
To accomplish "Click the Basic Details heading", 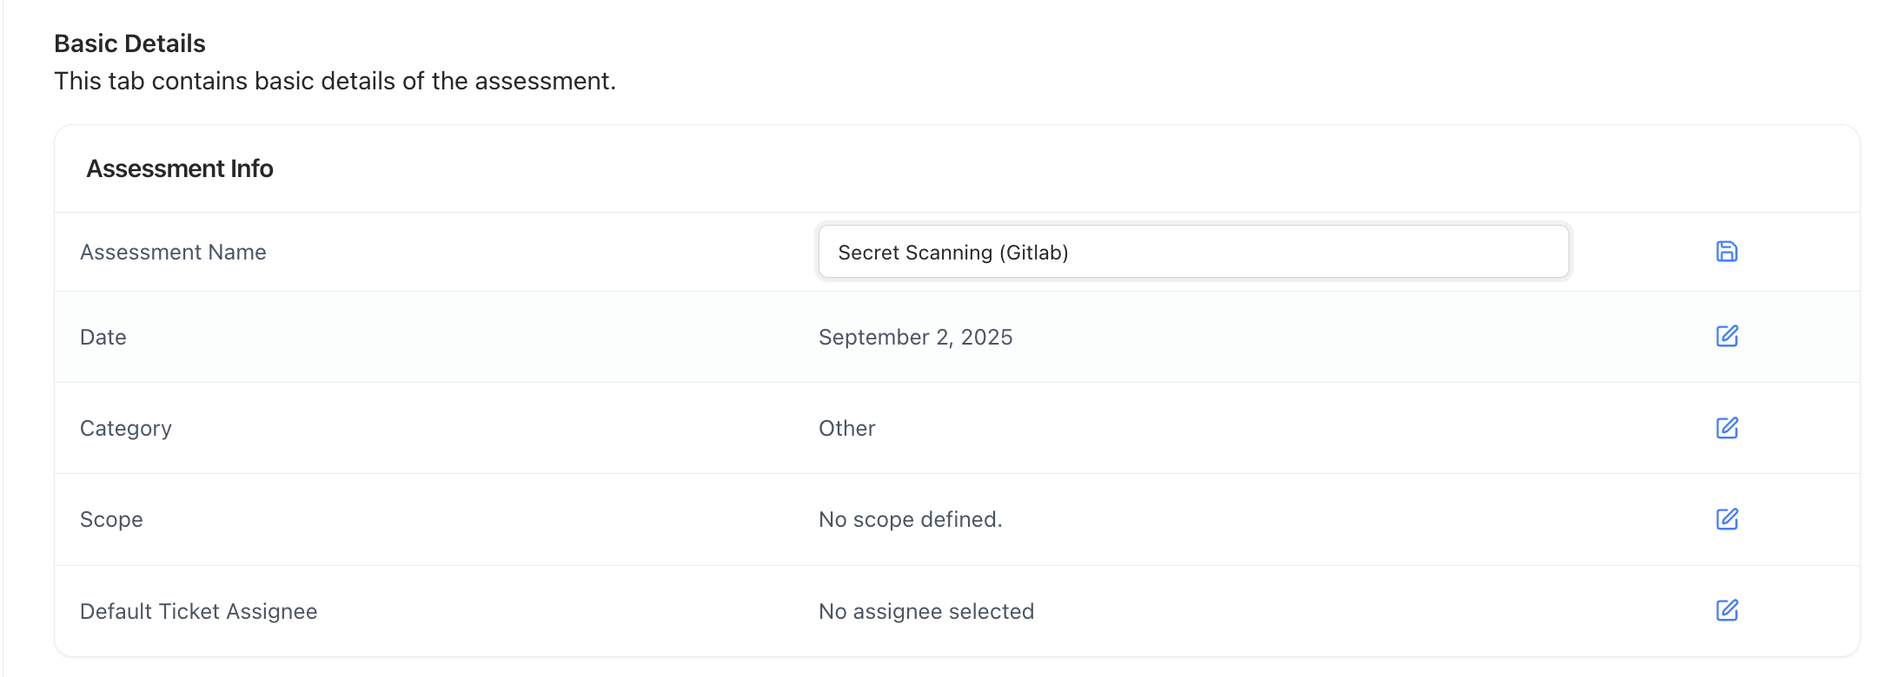I will [x=130, y=43].
